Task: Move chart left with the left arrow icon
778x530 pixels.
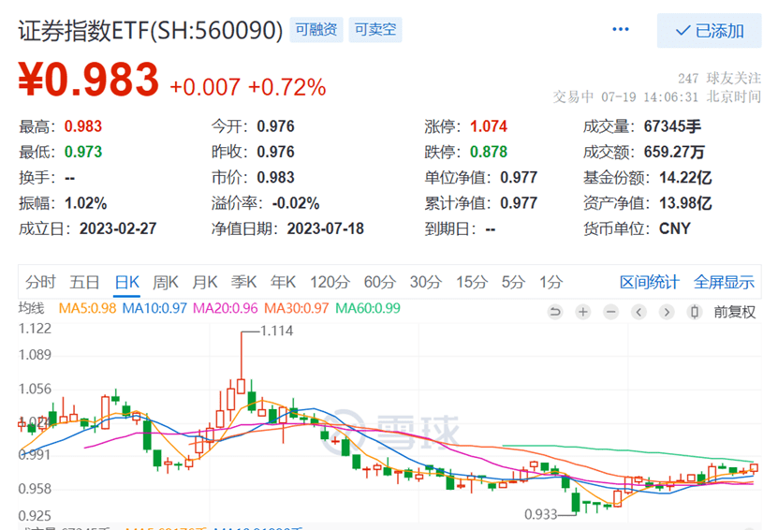Action: click(x=639, y=312)
